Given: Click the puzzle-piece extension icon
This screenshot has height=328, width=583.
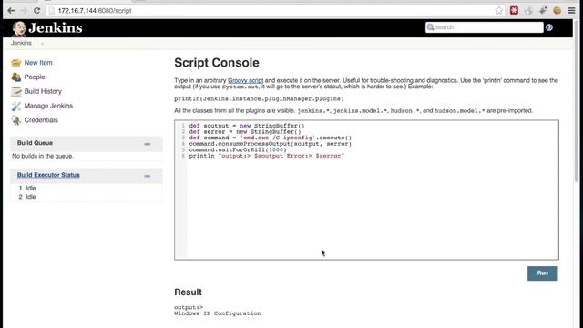Looking at the screenshot, I should point(543,10).
